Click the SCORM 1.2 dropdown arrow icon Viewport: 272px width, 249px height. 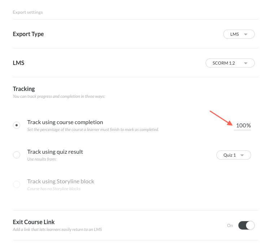(246, 63)
